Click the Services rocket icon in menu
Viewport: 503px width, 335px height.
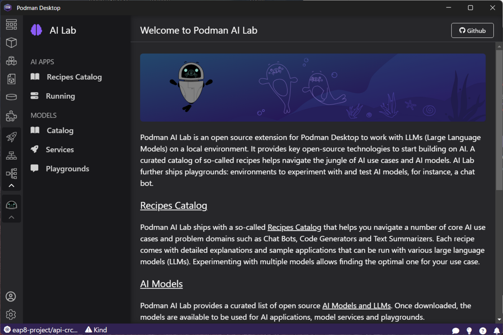pos(34,149)
